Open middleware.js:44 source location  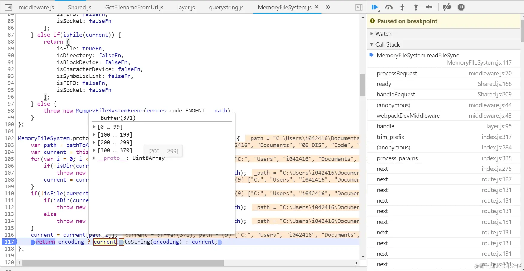490,105
